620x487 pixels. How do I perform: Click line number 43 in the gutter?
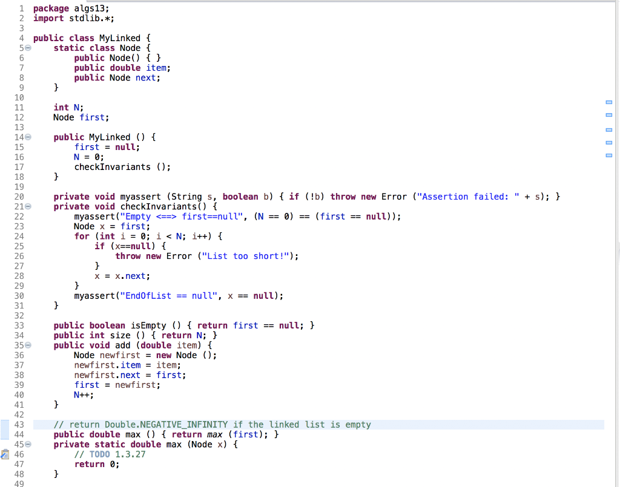pos(19,424)
